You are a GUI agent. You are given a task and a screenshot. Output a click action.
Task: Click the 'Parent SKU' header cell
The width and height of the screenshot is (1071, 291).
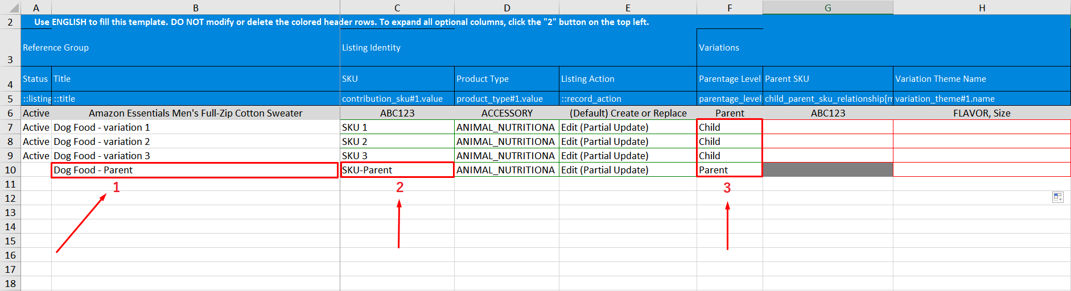point(828,79)
